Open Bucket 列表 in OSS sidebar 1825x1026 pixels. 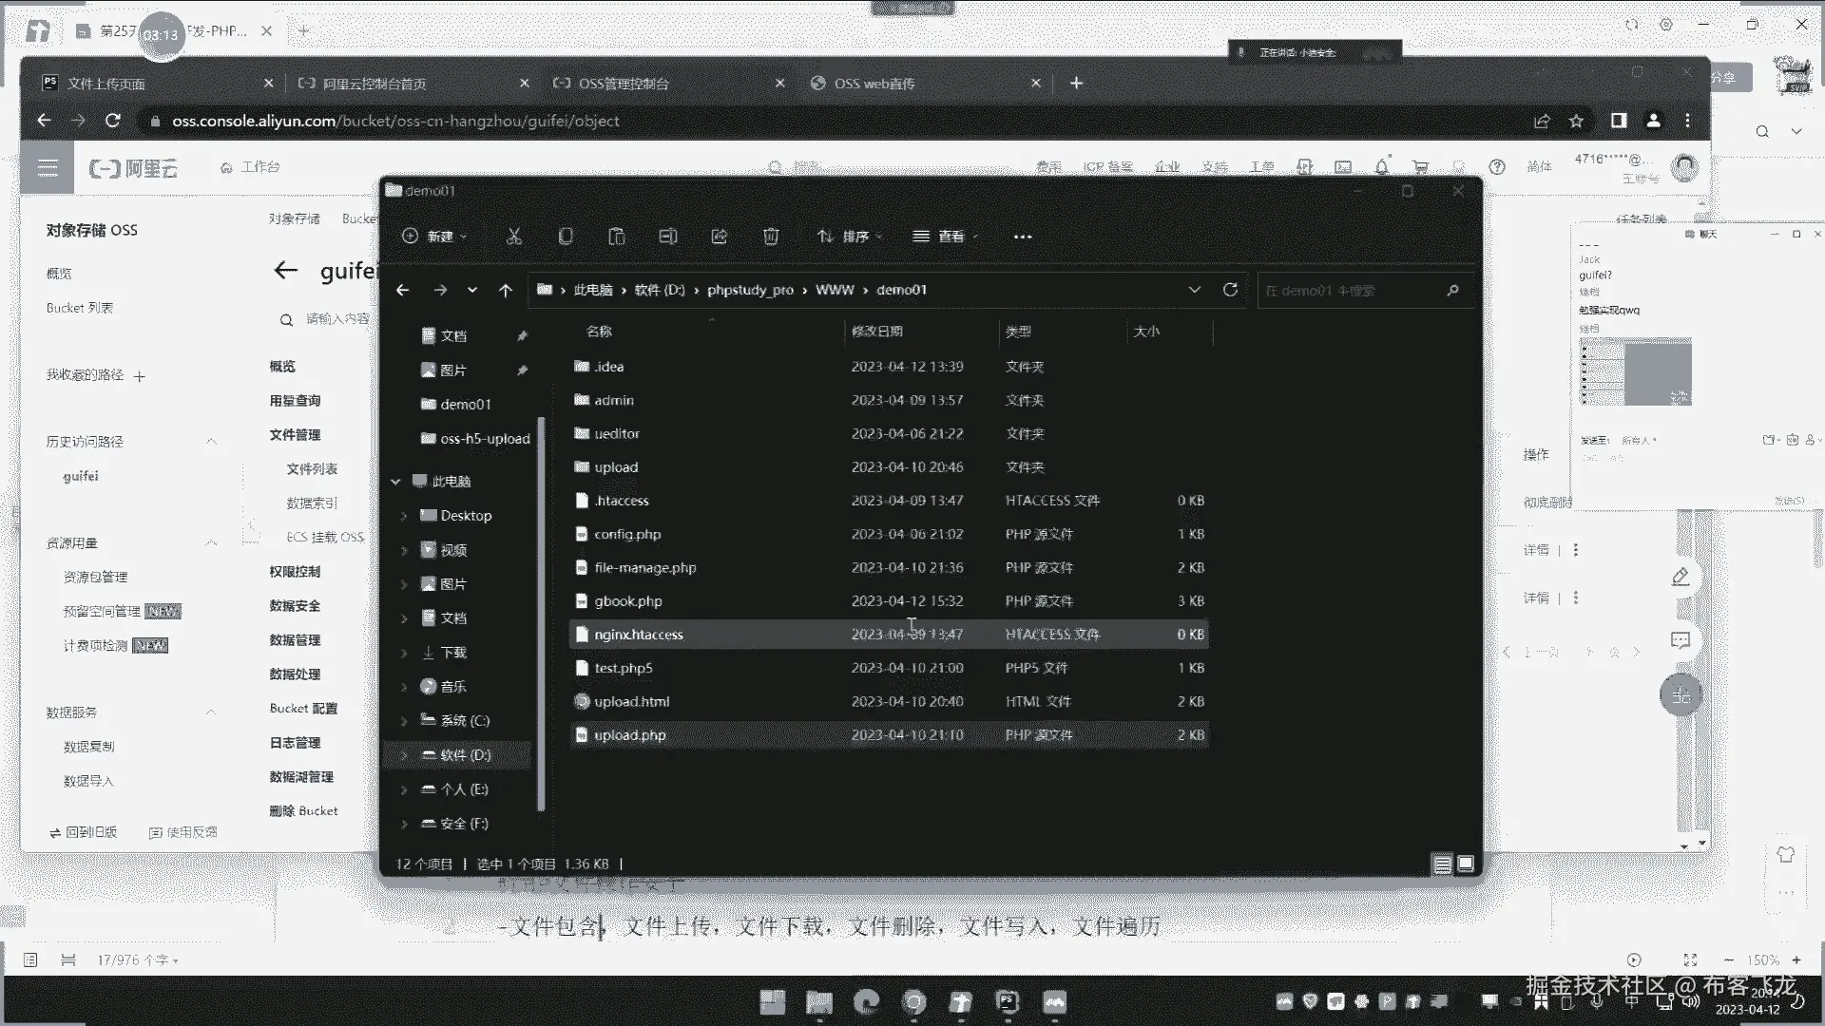pos(80,308)
